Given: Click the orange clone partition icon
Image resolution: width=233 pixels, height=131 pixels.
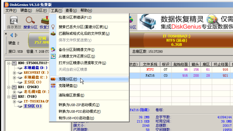Looking at the screenshot, I should pos(53,79).
